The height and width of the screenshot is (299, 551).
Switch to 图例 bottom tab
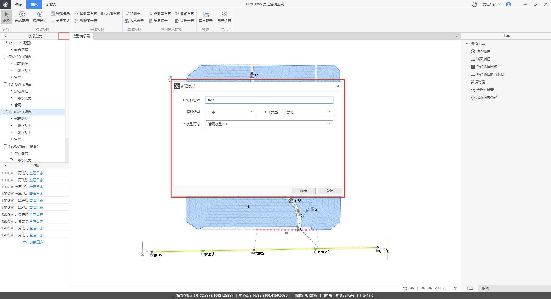click(486, 289)
